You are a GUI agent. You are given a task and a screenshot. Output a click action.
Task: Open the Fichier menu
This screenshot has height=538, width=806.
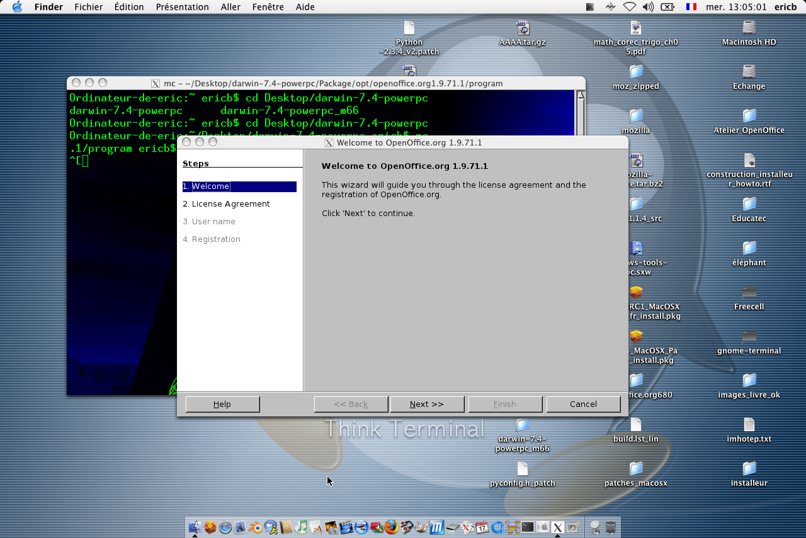(88, 7)
